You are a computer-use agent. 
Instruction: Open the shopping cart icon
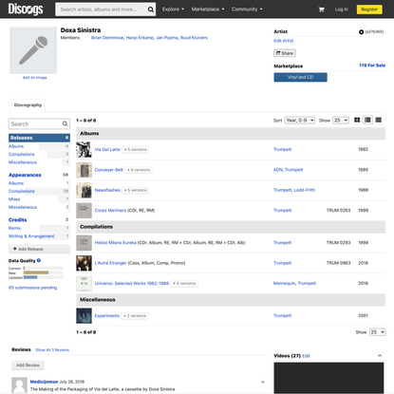[x=321, y=9]
